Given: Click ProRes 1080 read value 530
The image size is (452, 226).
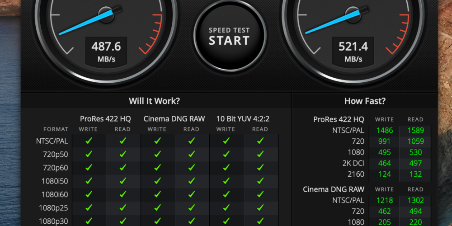Looking at the screenshot, I should point(415,152).
